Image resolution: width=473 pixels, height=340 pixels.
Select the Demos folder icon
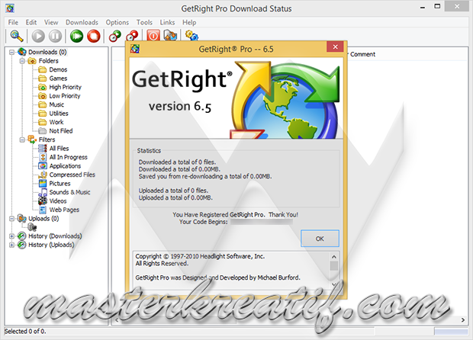pyautogui.click(x=42, y=70)
